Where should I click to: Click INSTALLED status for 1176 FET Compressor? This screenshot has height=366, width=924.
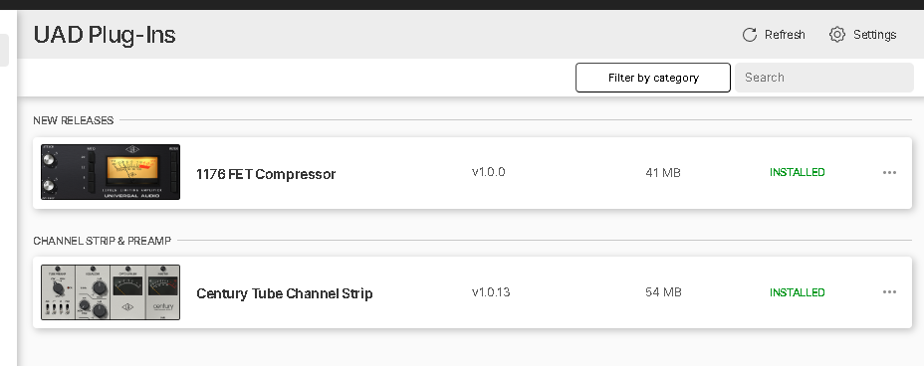pos(797,172)
